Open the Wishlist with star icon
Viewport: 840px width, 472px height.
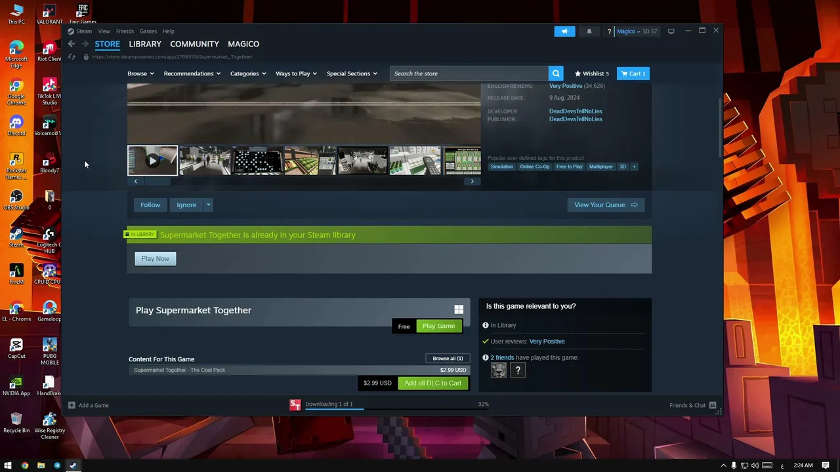point(592,73)
